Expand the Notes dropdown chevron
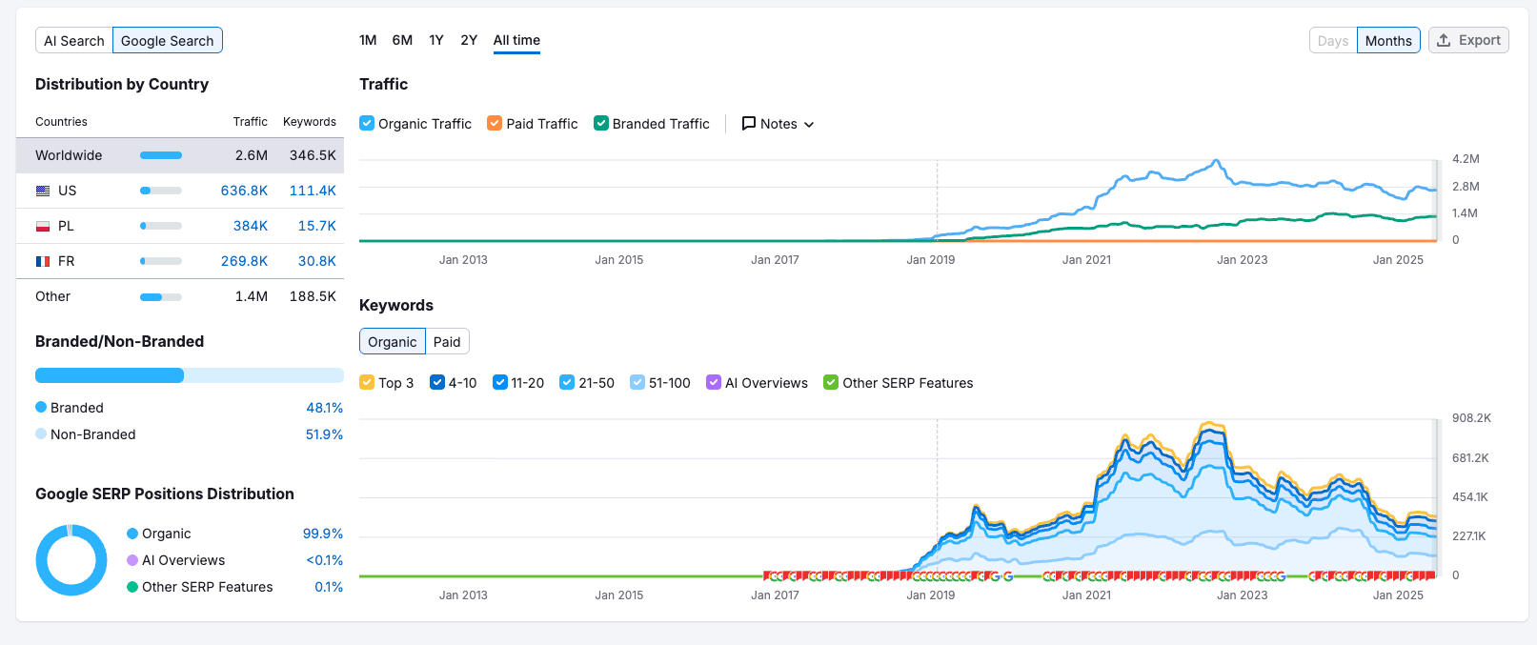Viewport: 1537px width, 645px height. pos(809,125)
